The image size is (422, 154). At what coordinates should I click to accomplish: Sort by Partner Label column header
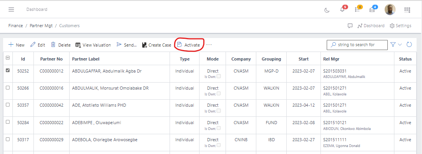pos(119,59)
